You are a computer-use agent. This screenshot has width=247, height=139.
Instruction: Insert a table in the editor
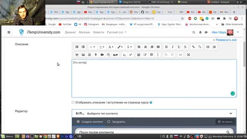click(x=151, y=55)
